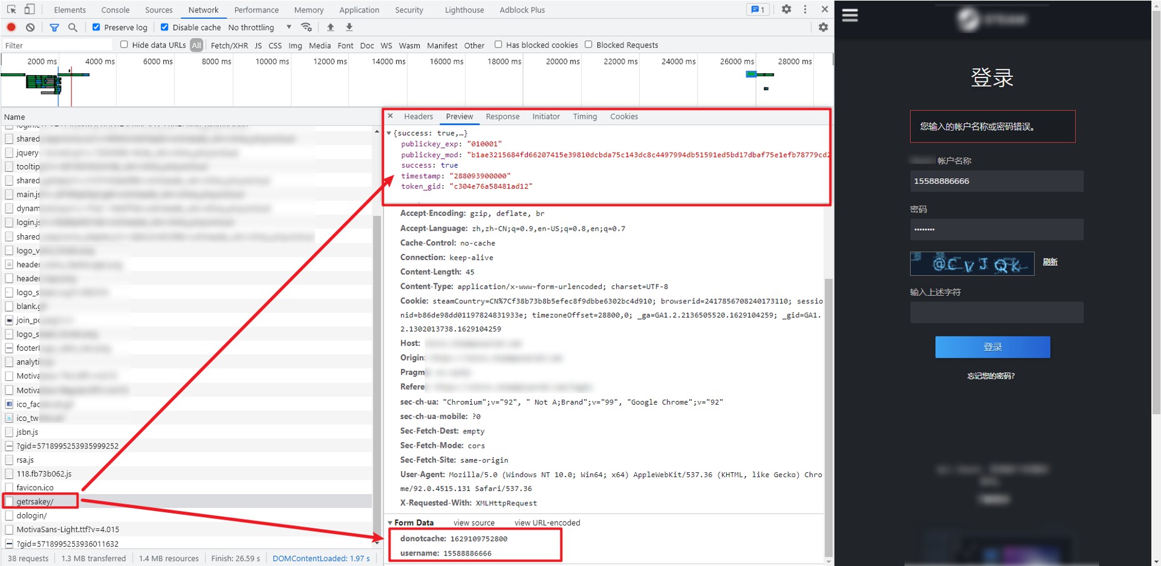Click the inspect element cursor icon
Screen dimensions: 1161x566
tap(11, 9)
